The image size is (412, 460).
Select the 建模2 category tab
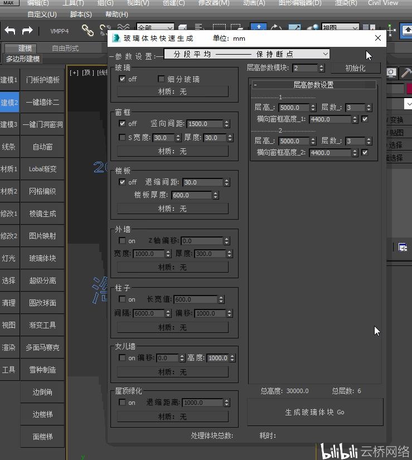click(9, 102)
